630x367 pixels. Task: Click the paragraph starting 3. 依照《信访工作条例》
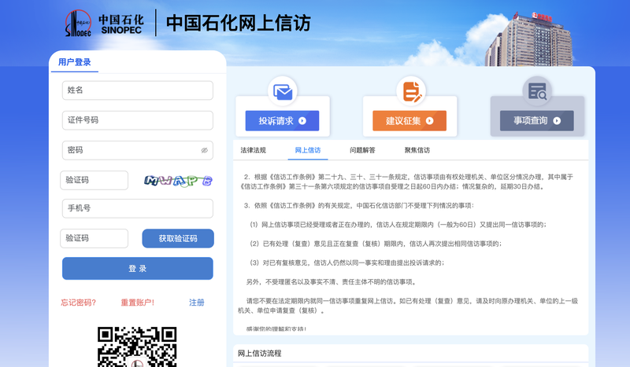tap(359, 206)
